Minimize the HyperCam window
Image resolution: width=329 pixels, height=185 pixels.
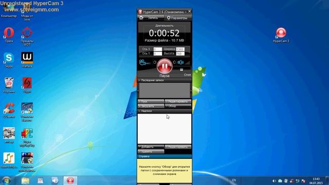[186, 11]
